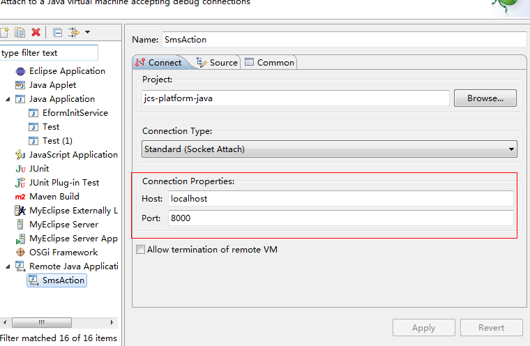Select MyEclipse Externally Launched icon
Viewport: 530px width, 346px height.
click(20, 211)
